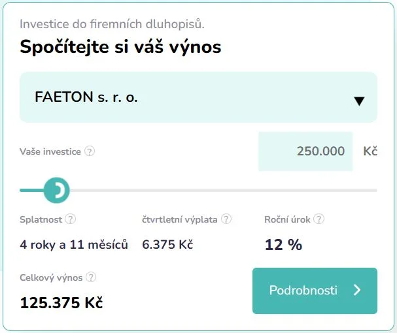
Task: Click the Spočítejte si váš výnos heading
Action: point(120,47)
